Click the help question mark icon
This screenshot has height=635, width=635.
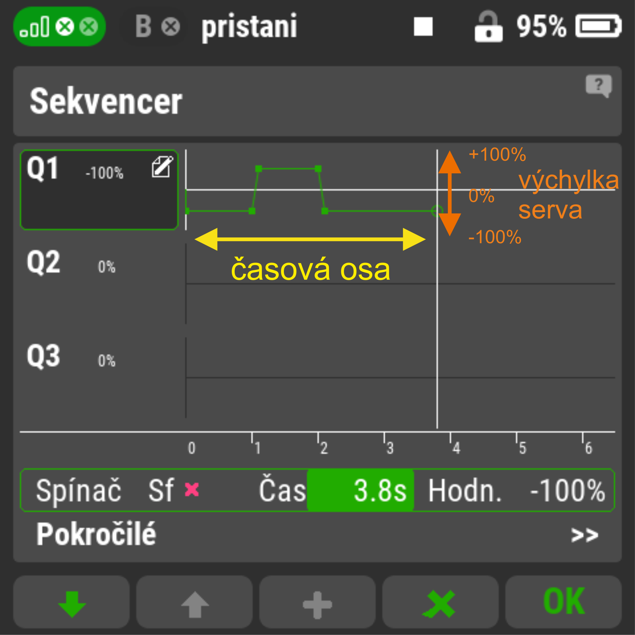pos(598,85)
